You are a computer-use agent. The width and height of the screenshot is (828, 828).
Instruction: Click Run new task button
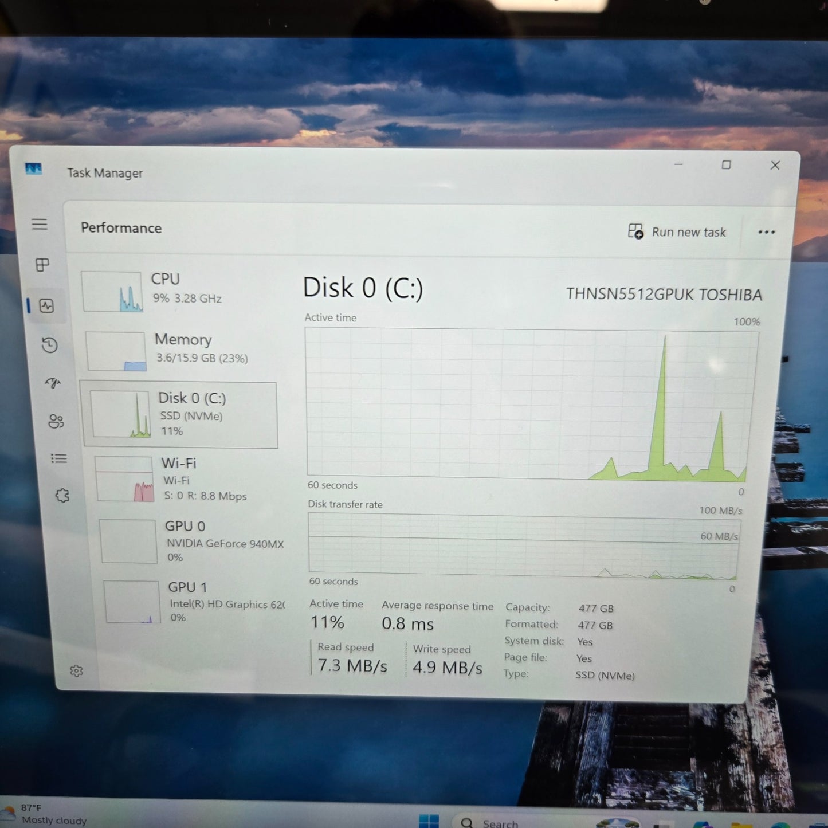(677, 231)
